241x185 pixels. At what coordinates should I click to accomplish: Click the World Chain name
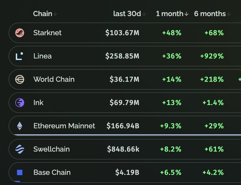(x=54, y=79)
